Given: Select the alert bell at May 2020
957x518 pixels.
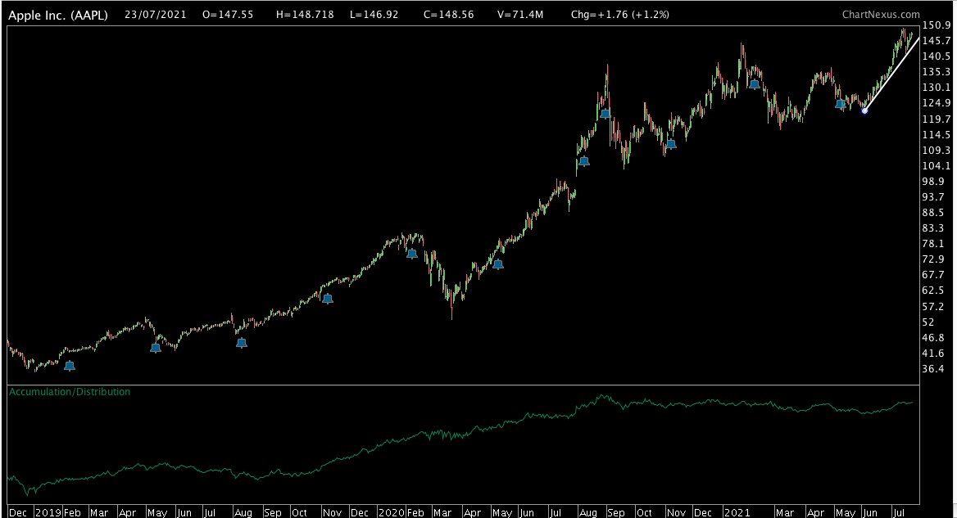Looking at the screenshot, I should [x=498, y=264].
